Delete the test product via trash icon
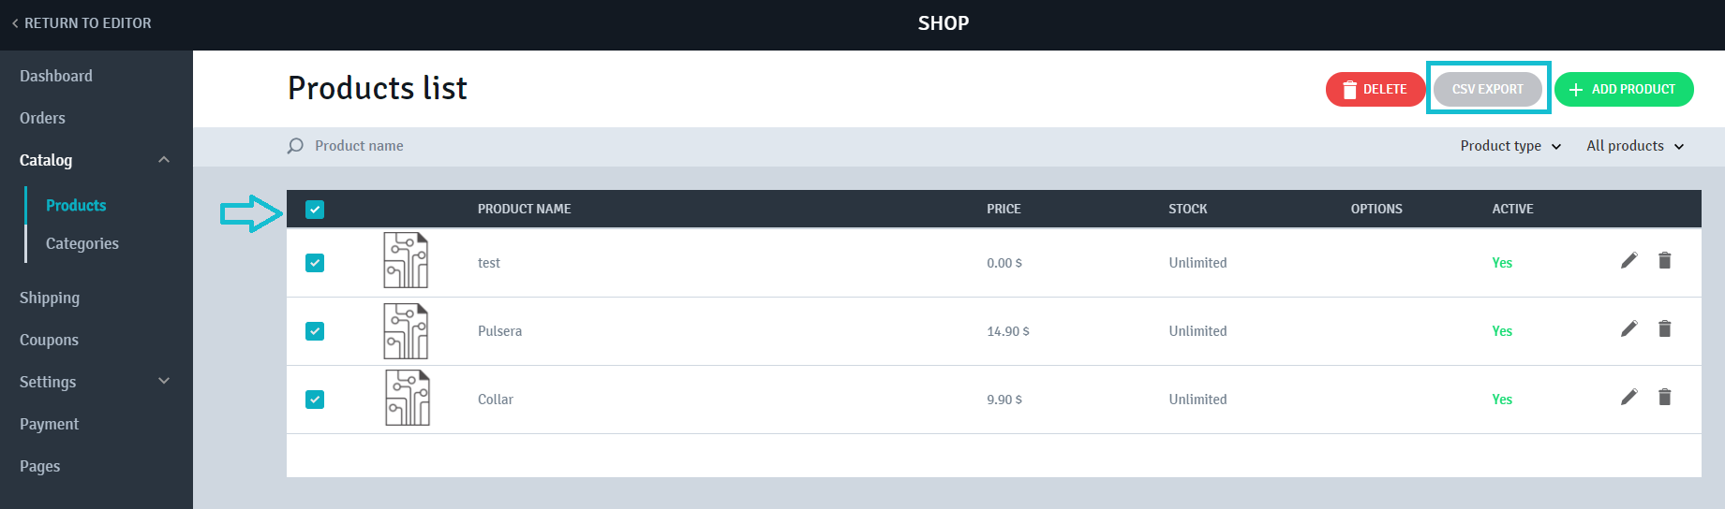The width and height of the screenshot is (1725, 509). (x=1665, y=260)
